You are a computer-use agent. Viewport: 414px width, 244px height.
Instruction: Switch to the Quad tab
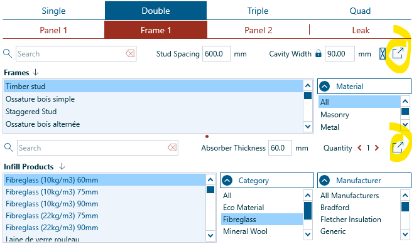[360, 11]
